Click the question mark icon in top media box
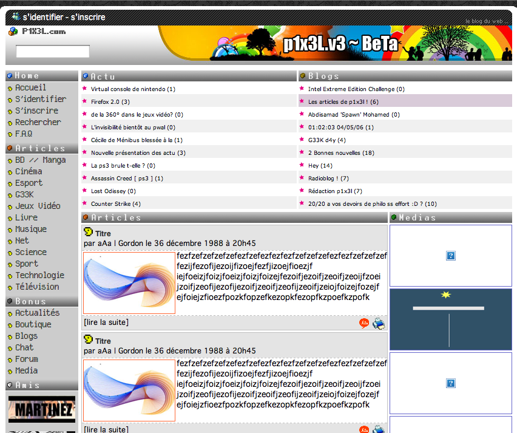The height and width of the screenshot is (433, 517). (450, 256)
